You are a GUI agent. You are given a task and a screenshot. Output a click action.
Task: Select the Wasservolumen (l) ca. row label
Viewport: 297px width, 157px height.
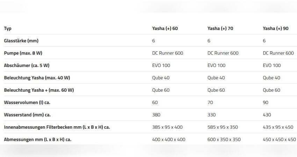(x=27, y=102)
